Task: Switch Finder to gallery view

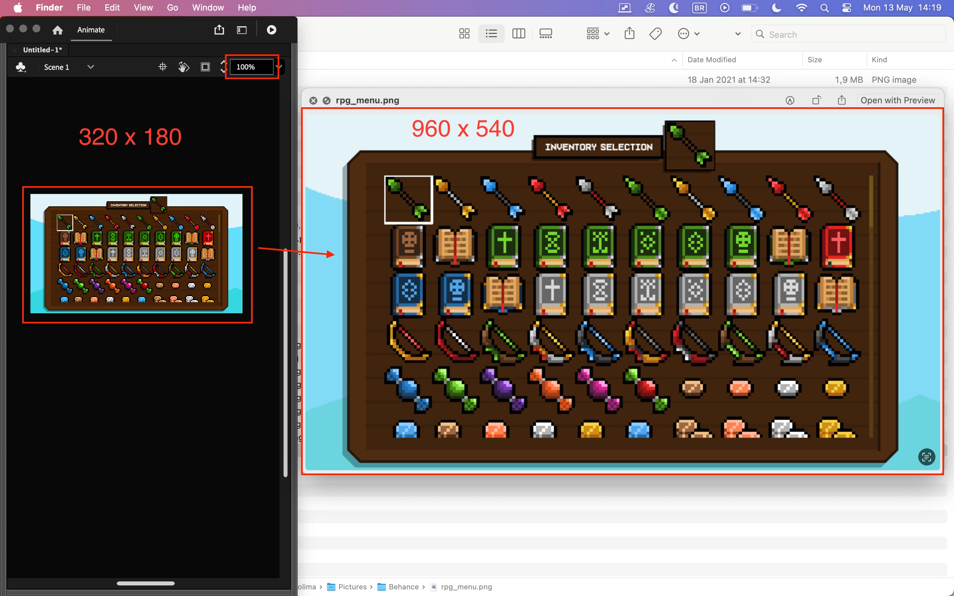Action: 546,34
